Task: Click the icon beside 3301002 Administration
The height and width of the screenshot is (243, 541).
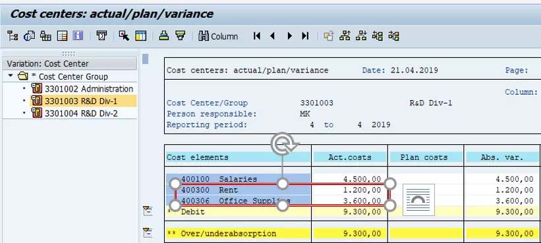Action: click(37, 89)
